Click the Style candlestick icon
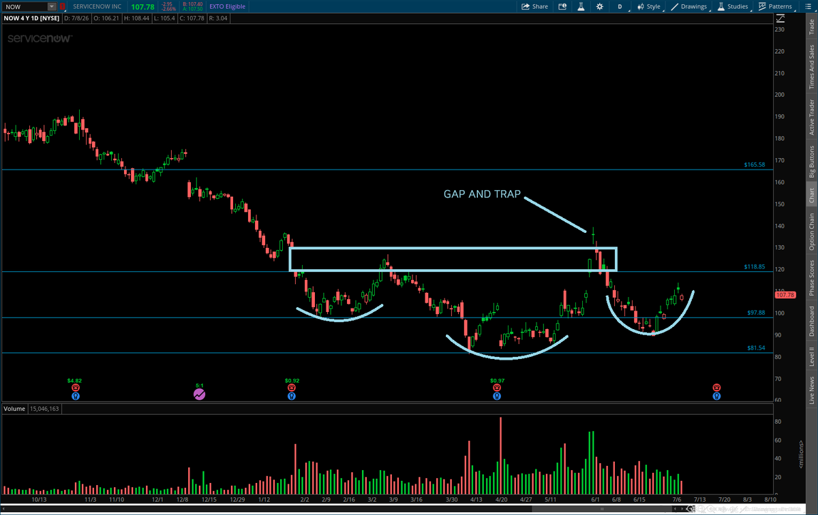818x515 pixels. [641, 6]
